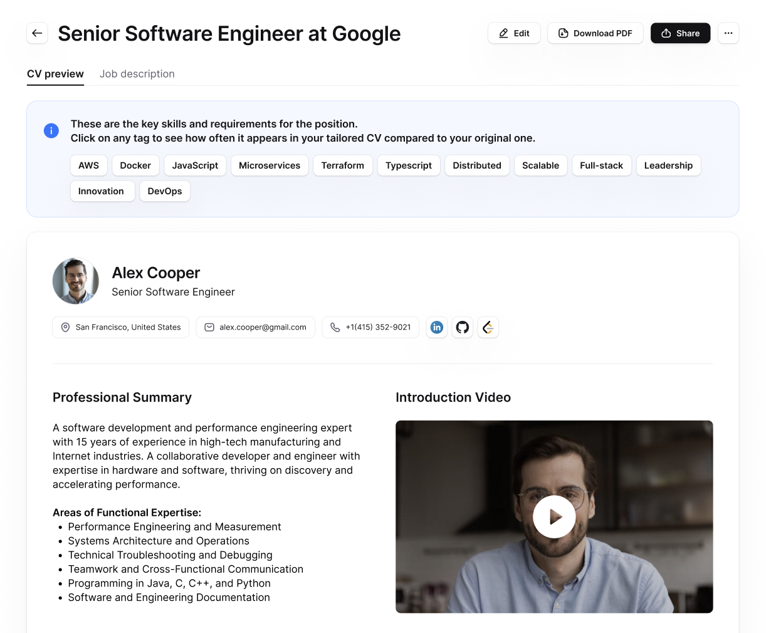The width and height of the screenshot is (766, 633).
Task: Toggle the AWS skill tag
Action: (x=88, y=165)
